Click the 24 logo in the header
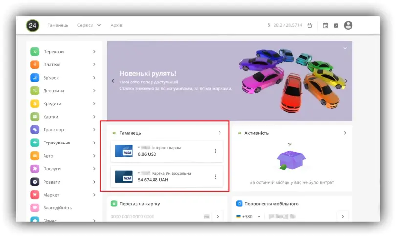 [x=33, y=25]
